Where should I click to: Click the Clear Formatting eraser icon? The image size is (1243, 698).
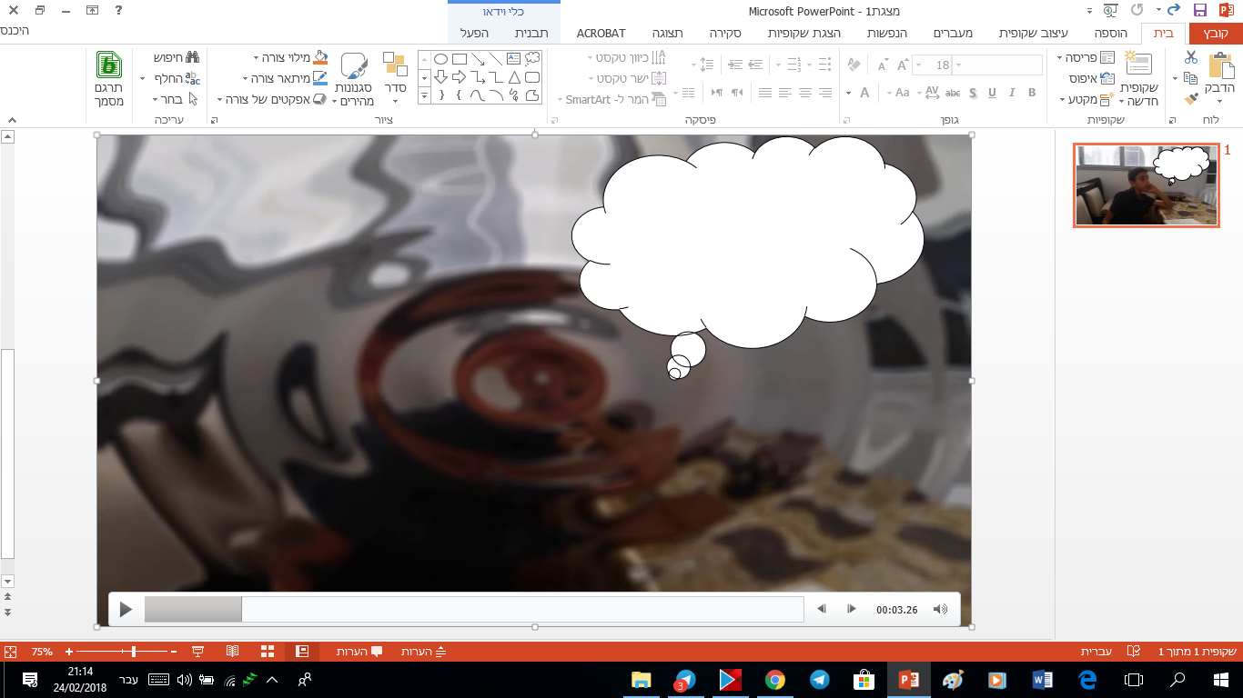click(x=853, y=65)
